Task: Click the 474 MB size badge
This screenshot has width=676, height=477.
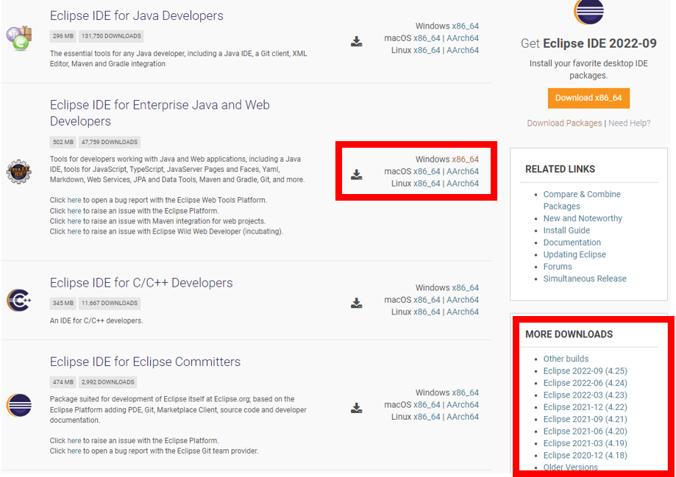Action: [x=63, y=382]
